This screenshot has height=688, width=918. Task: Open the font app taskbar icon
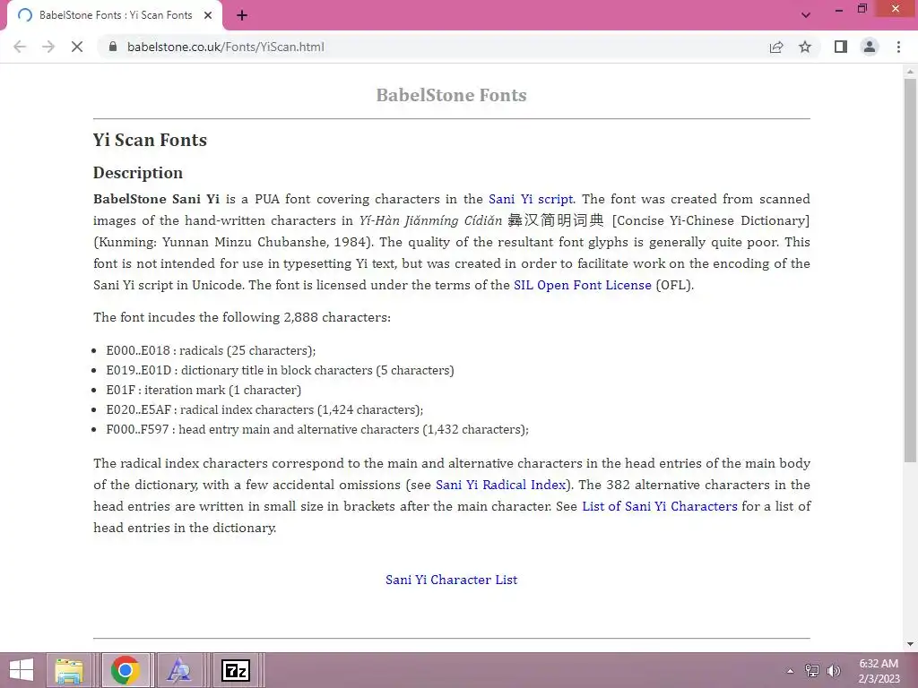tap(179, 670)
